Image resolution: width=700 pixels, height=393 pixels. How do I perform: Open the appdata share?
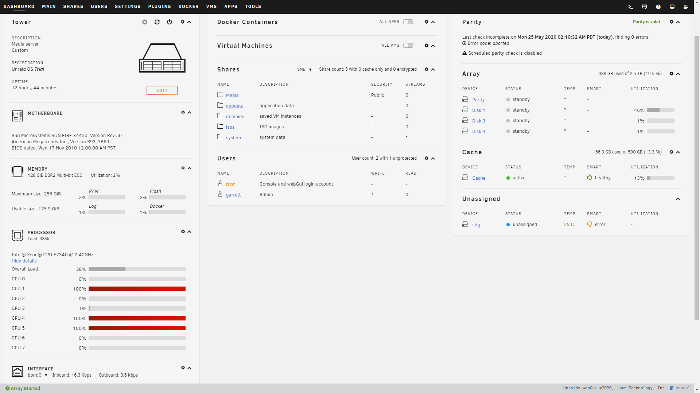(x=234, y=106)
